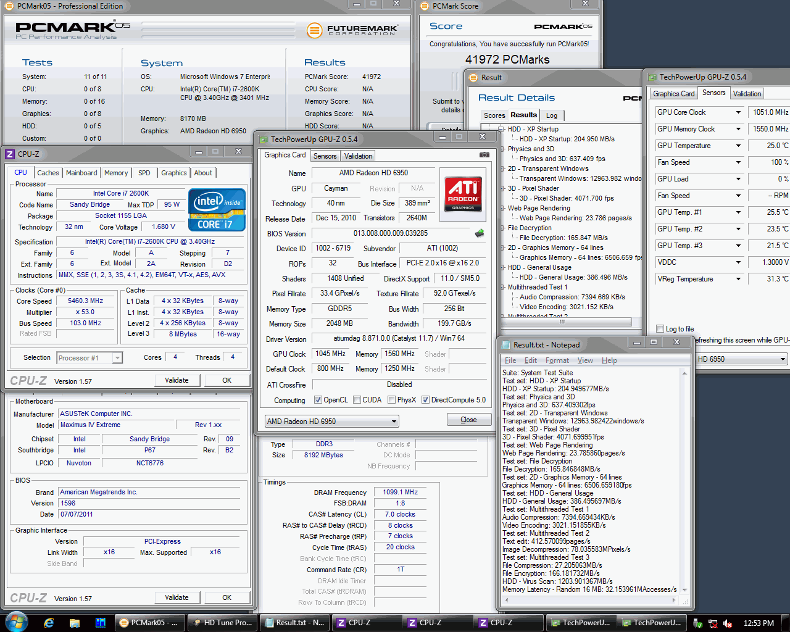Image resolution: width=790 pixels, height=632 pixels.
Task: Select the Scores tab in Result Details
Action: (x=494, y=115)
